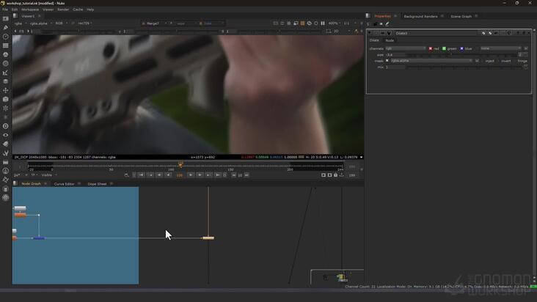Click the Time nodes clock icon

click(5, 37)
